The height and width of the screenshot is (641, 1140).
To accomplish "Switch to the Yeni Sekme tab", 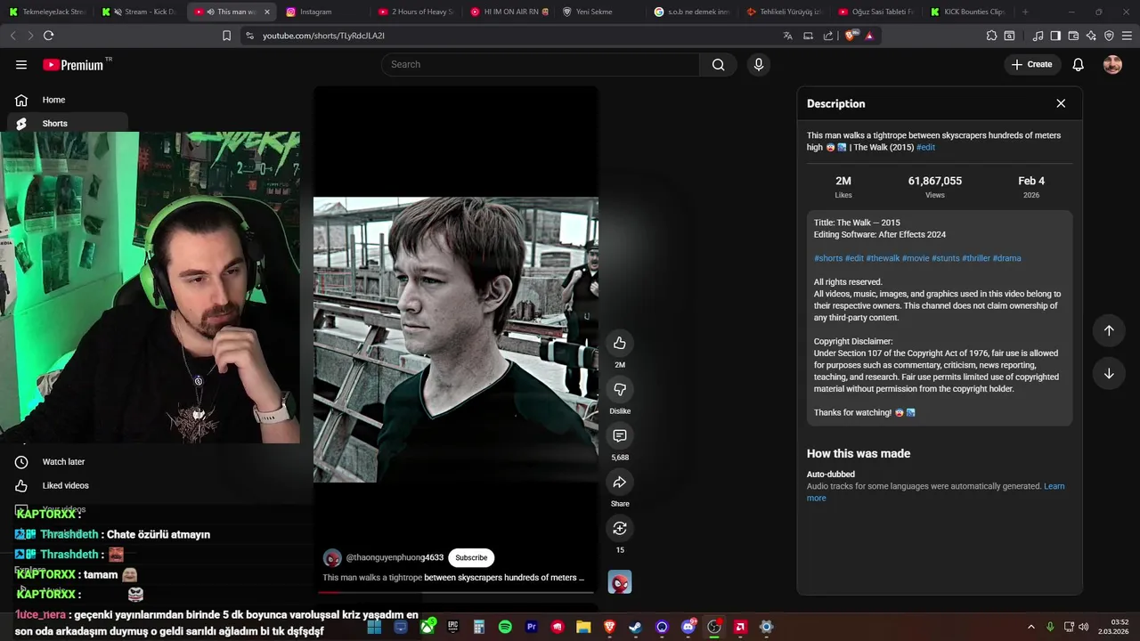I will pos(598,12).
